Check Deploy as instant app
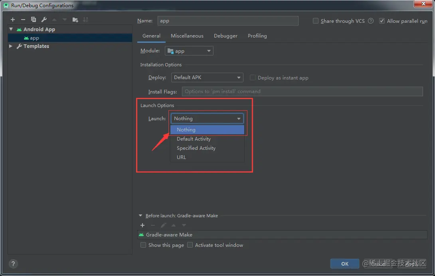Screen dimensions: 435x276 click(x=253, y=78)
